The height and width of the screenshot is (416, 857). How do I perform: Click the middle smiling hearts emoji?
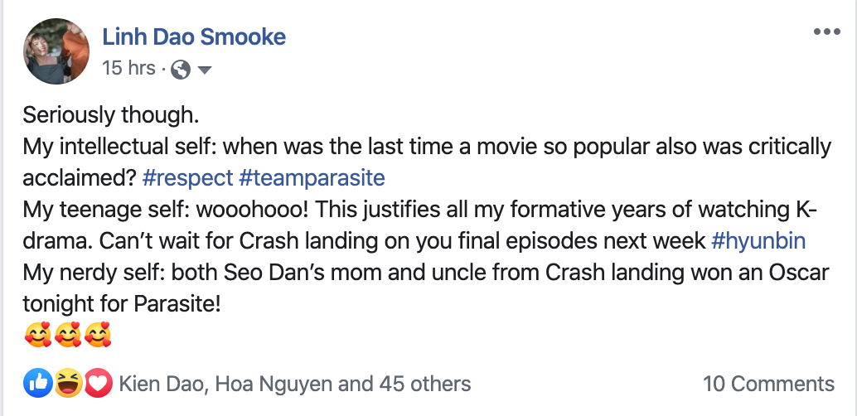point(68,336)
